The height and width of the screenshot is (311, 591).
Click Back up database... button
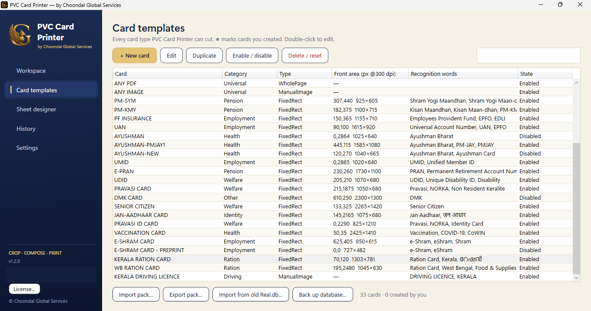323,295
